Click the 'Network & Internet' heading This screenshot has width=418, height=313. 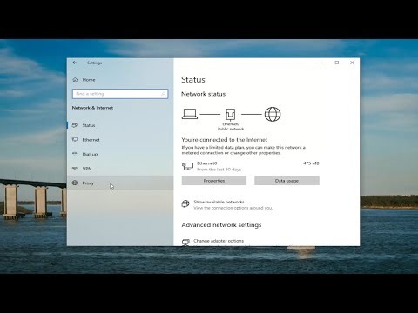92,108
